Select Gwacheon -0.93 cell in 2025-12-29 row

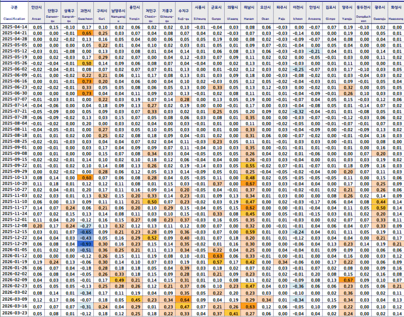tap(86, 244)
